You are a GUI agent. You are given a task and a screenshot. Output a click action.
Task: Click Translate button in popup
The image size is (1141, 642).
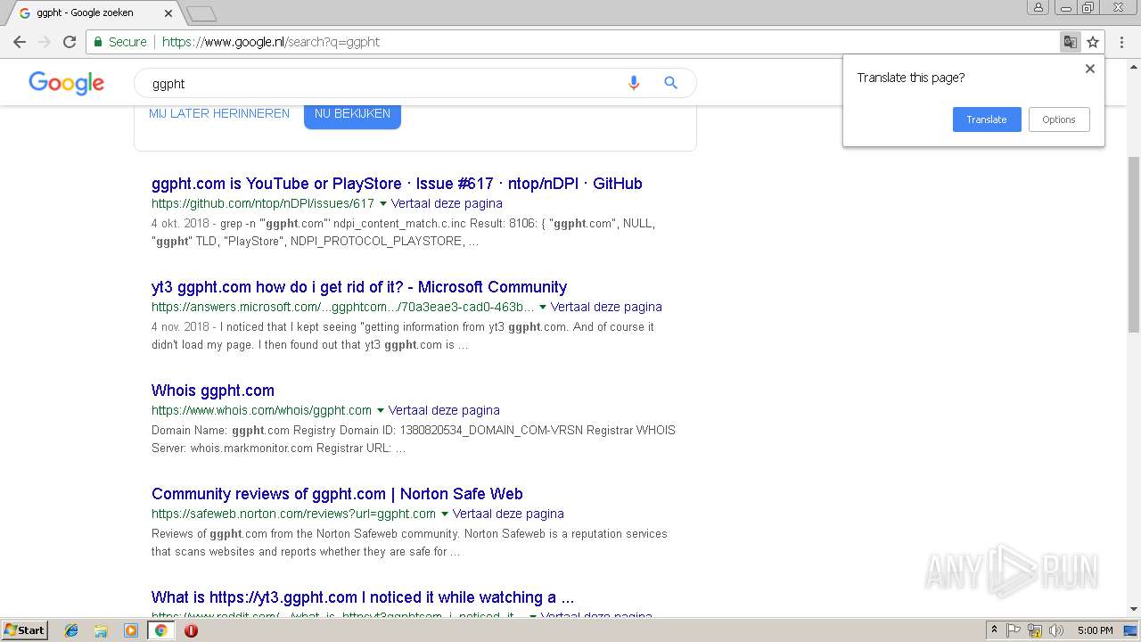(987, 119)
